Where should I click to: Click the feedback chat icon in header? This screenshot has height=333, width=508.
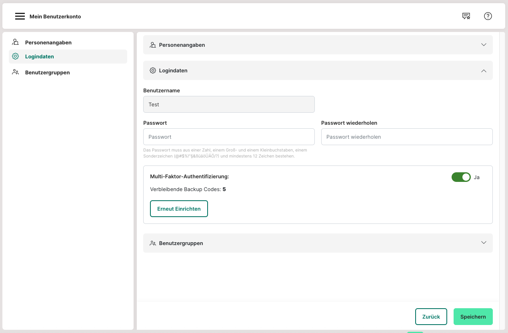(x=466, y=16)
